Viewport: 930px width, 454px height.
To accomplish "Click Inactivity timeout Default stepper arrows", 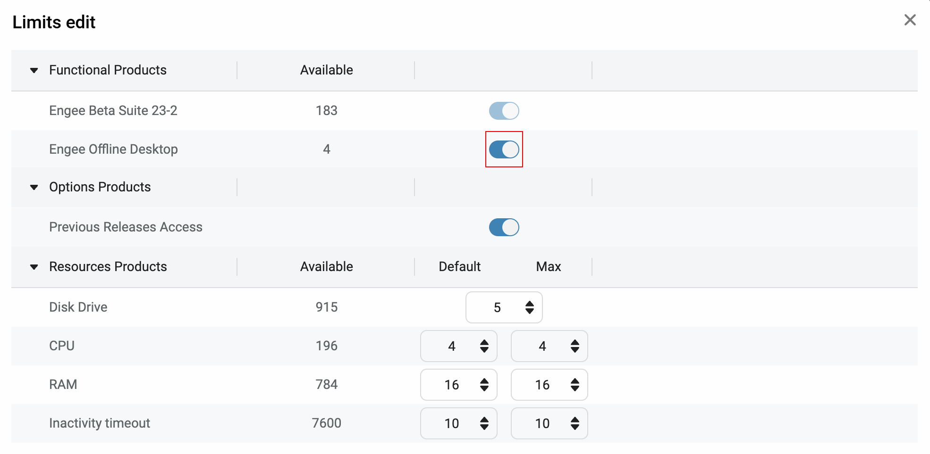I will point(484,423).
